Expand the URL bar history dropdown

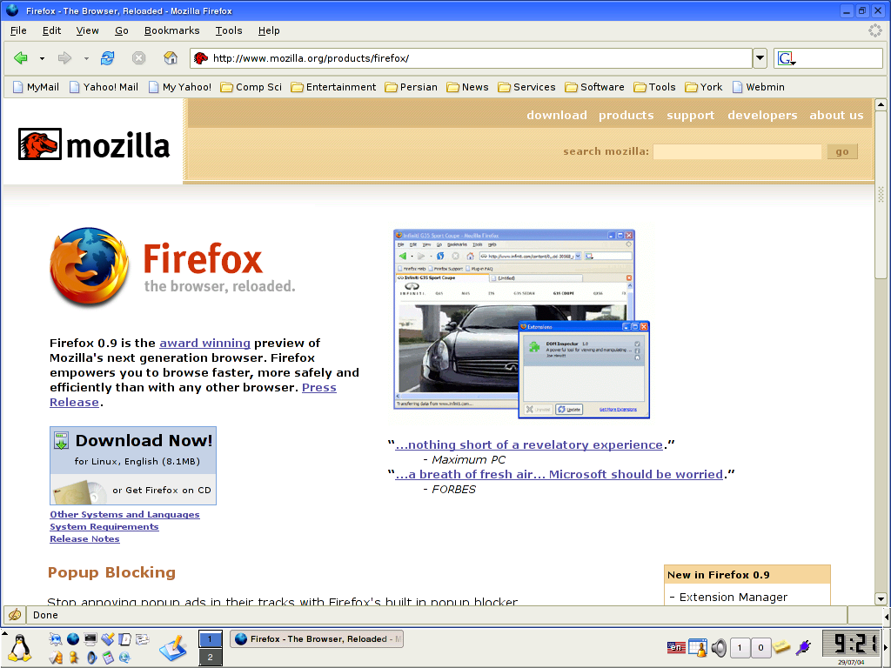click(759, 58)
